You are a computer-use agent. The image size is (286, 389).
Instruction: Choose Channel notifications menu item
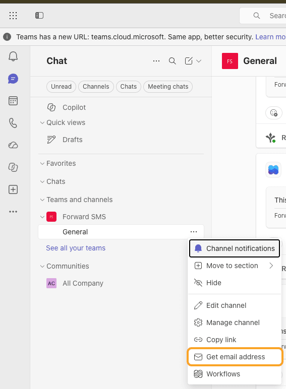[x=235, y=248]
